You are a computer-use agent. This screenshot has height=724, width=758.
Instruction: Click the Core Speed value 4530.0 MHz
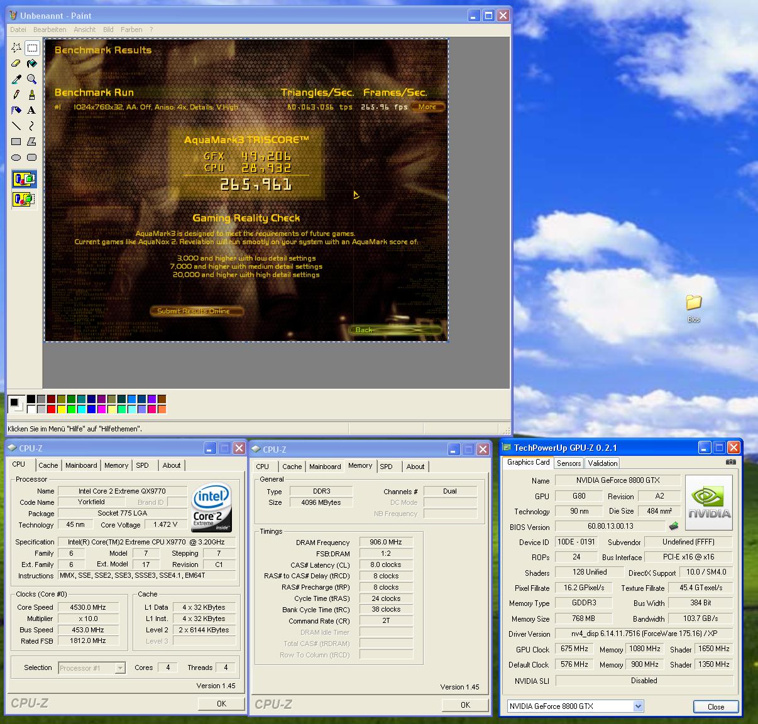[x=88, y=607]
